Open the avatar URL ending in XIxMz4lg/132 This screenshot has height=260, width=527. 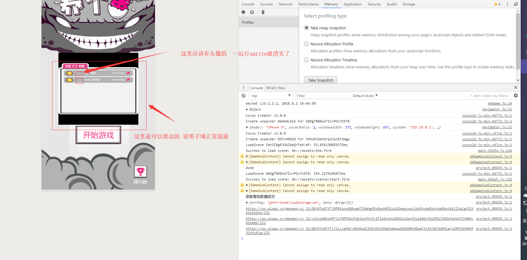360,231
